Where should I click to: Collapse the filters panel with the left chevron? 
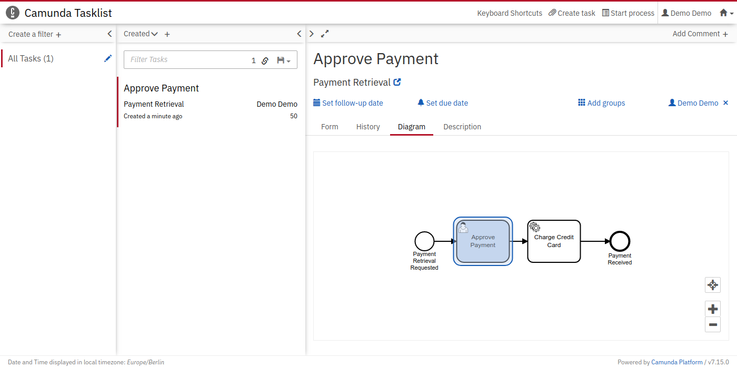pyautogui.click(x=109, y=34)
